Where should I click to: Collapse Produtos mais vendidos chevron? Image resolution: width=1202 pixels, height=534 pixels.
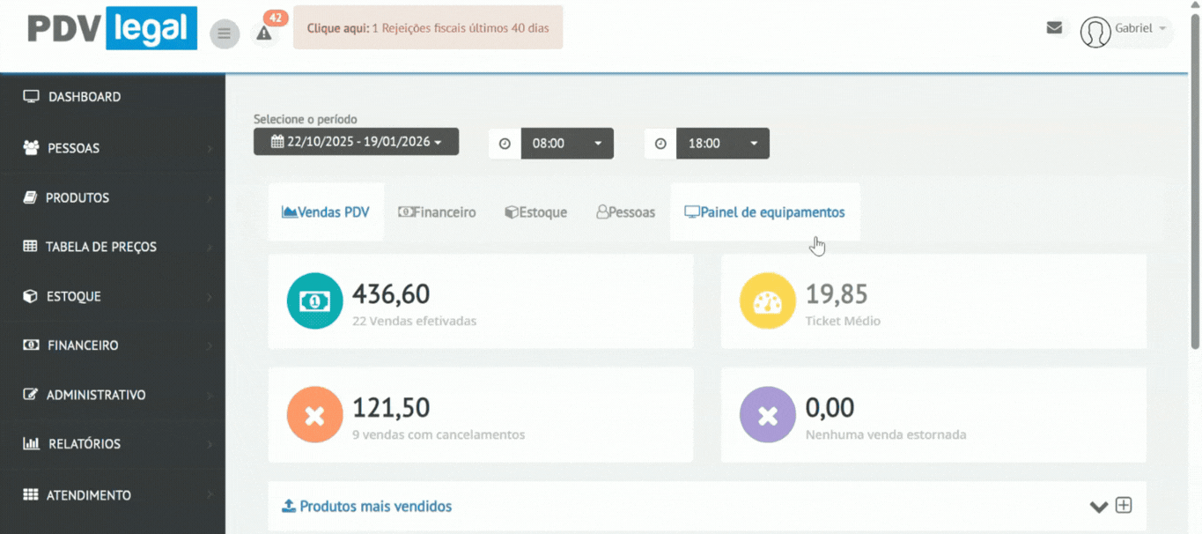(x=1098, y=507)
